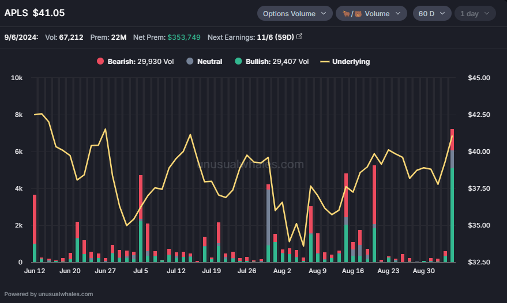
Task: Click the yellow Underlying line marker
Action: [x=325, y=62]
